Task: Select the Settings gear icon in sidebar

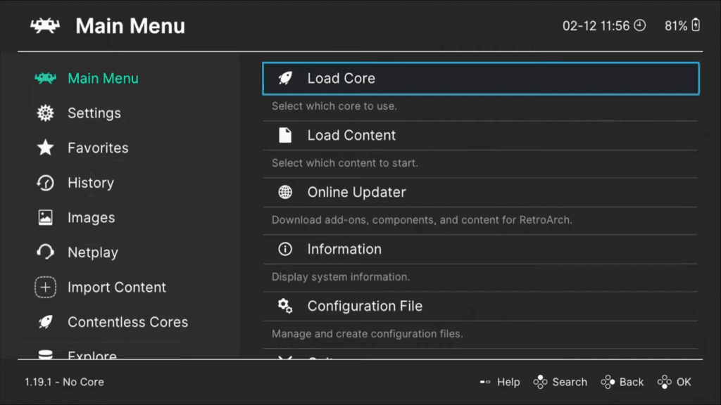Action: [x=45, y=113]
